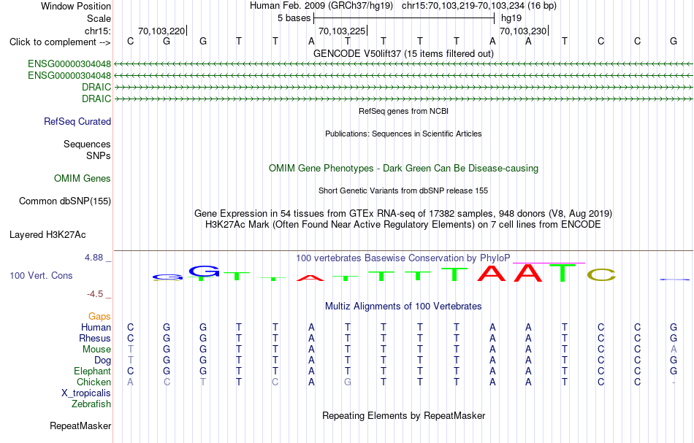Image resolution: width=694 pixels, height=443 pixels.
Task: Click the 70,103,225 ruler position marker
Action: tap(343, 31)
